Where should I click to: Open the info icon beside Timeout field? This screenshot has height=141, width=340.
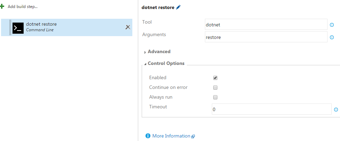336,109
